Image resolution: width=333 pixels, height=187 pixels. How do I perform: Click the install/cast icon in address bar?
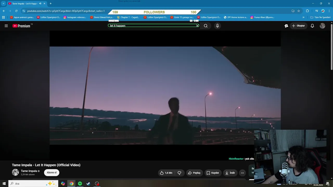click(x=293, y=11)
